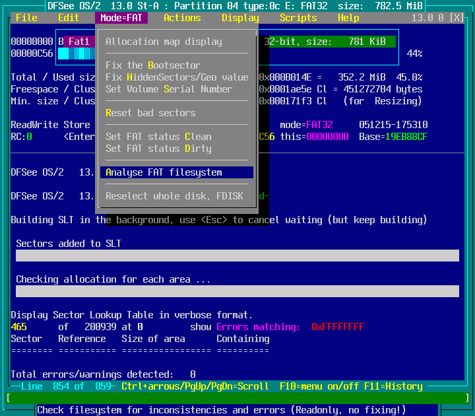
Task: Click the yellow 465 count
Action: (18, 327)
